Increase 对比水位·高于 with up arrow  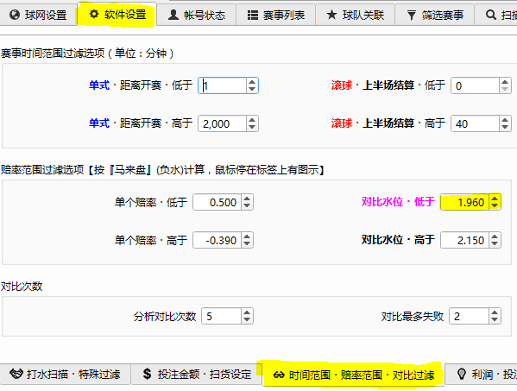click(x=495, y=236)
